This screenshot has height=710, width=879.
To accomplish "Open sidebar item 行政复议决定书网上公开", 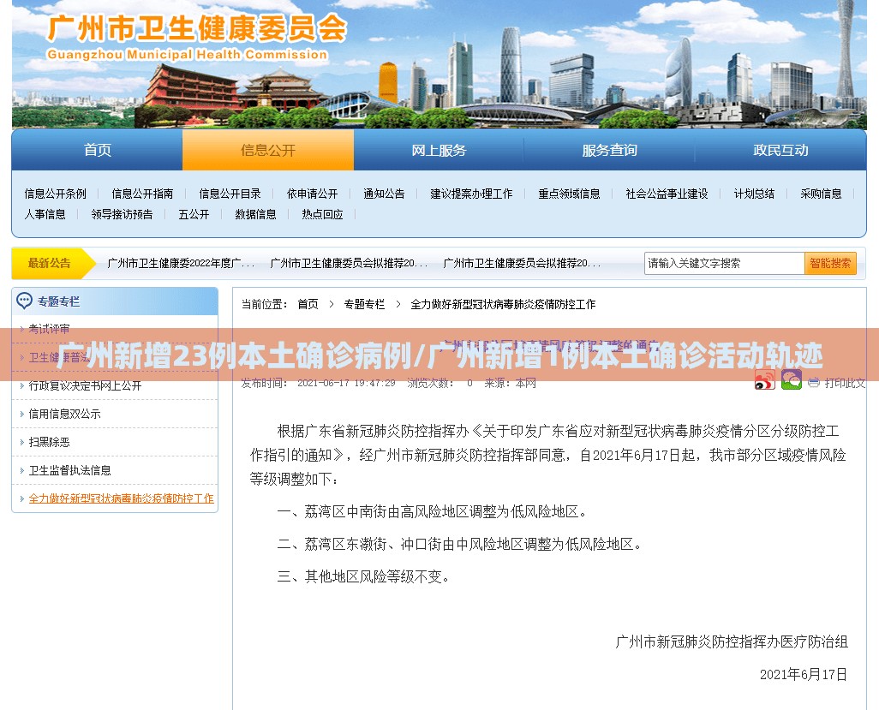I will [x=85, y=385].
